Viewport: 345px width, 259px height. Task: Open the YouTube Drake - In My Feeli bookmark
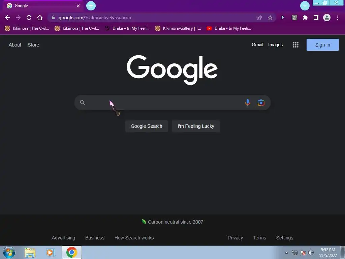229,28
